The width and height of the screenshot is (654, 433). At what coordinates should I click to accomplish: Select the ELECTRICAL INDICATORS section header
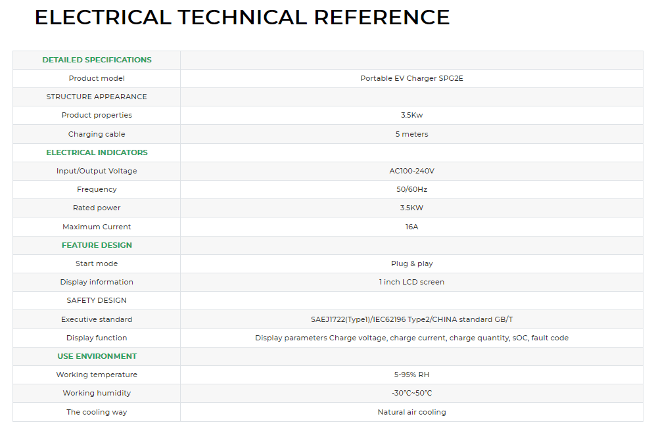[97, 152]
